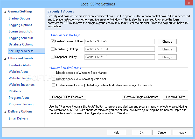
Task: Click Remove Program Shortcuts button
Action: (x=141, y=97)
